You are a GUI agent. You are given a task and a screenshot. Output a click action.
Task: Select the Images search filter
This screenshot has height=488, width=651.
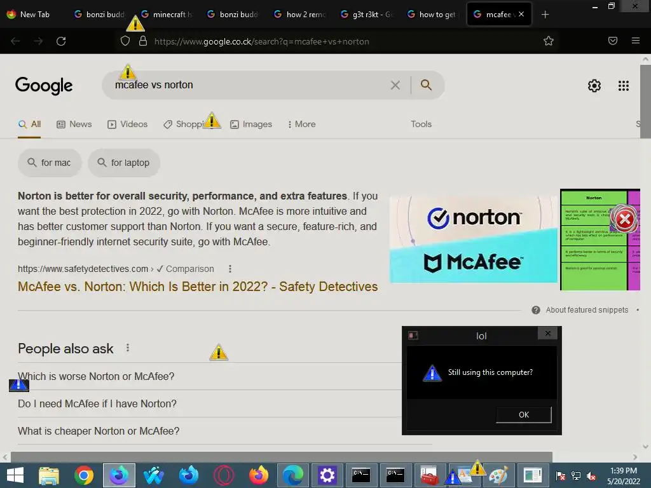coord(251,124)
